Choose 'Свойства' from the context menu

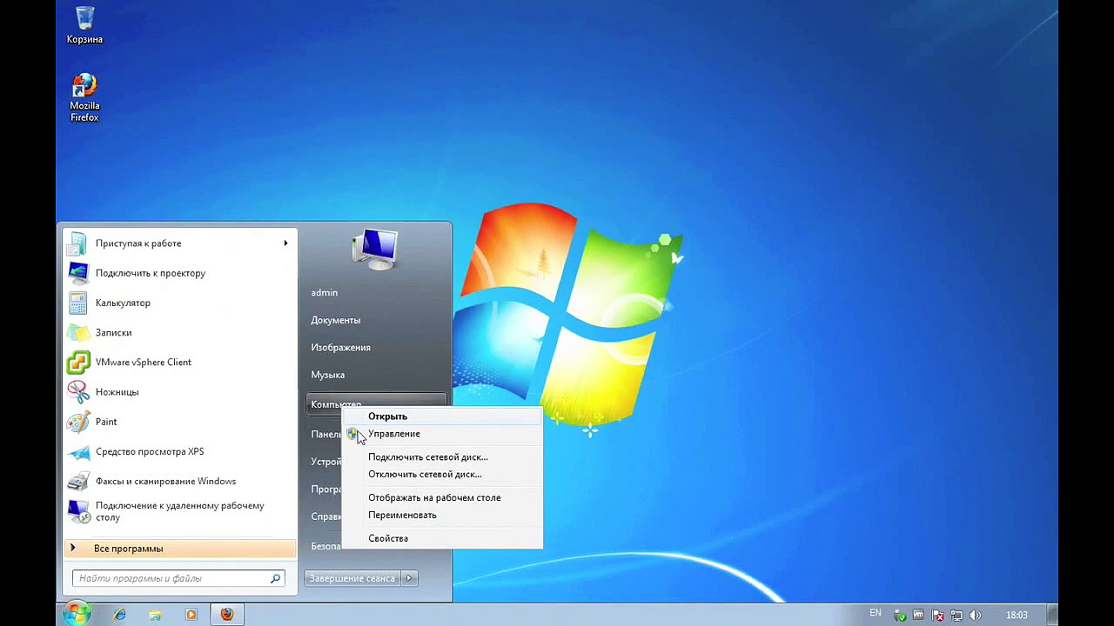click(388, 538)
